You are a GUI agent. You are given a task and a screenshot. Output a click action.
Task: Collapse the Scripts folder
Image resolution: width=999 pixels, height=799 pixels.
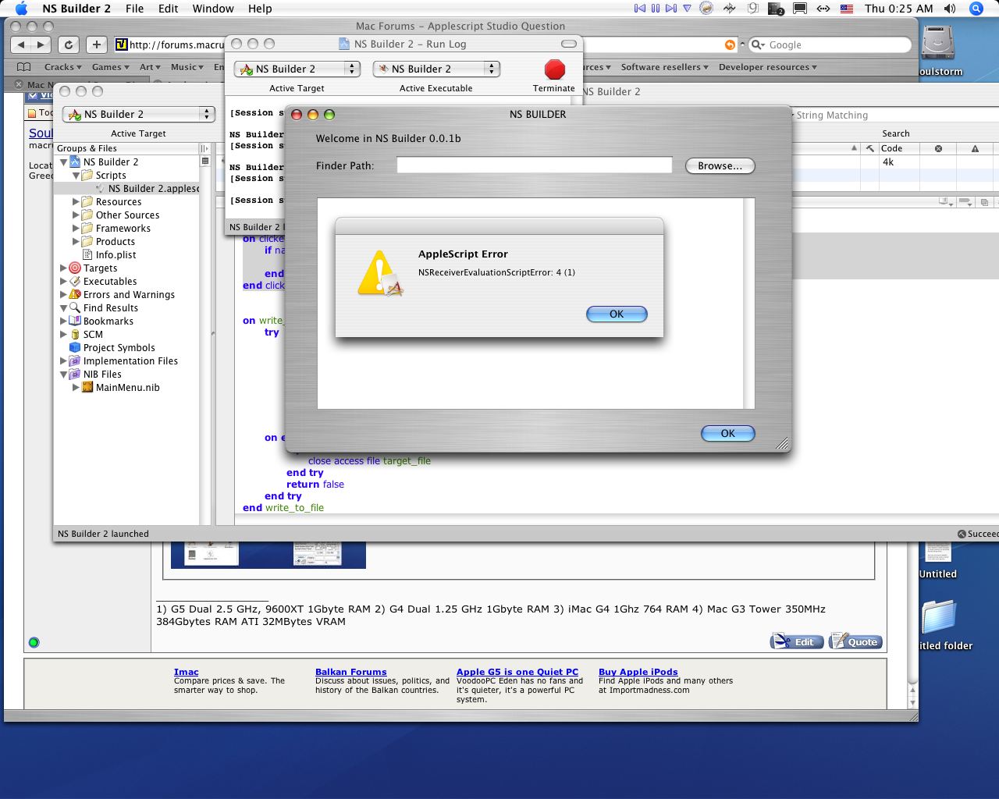(x=76, y=176)
